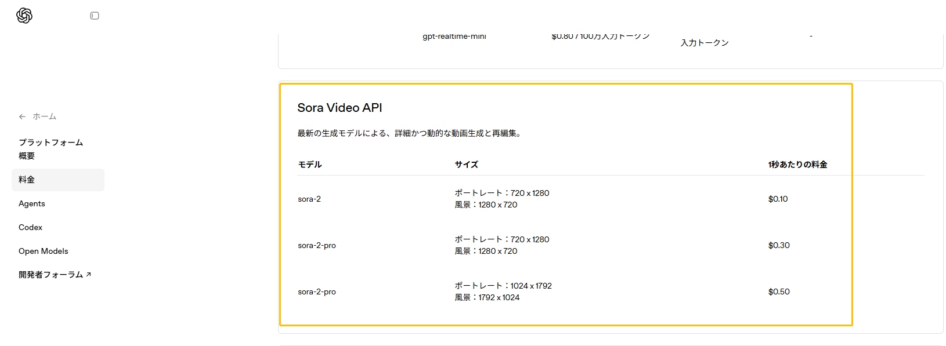This screenshot has width=946, height=346.
Task: Collapse the sidebar panel icon
Action: (x=95, y=16)
